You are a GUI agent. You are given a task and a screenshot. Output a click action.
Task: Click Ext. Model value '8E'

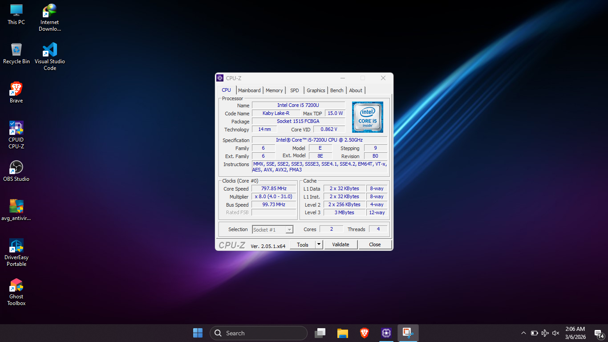320,156
